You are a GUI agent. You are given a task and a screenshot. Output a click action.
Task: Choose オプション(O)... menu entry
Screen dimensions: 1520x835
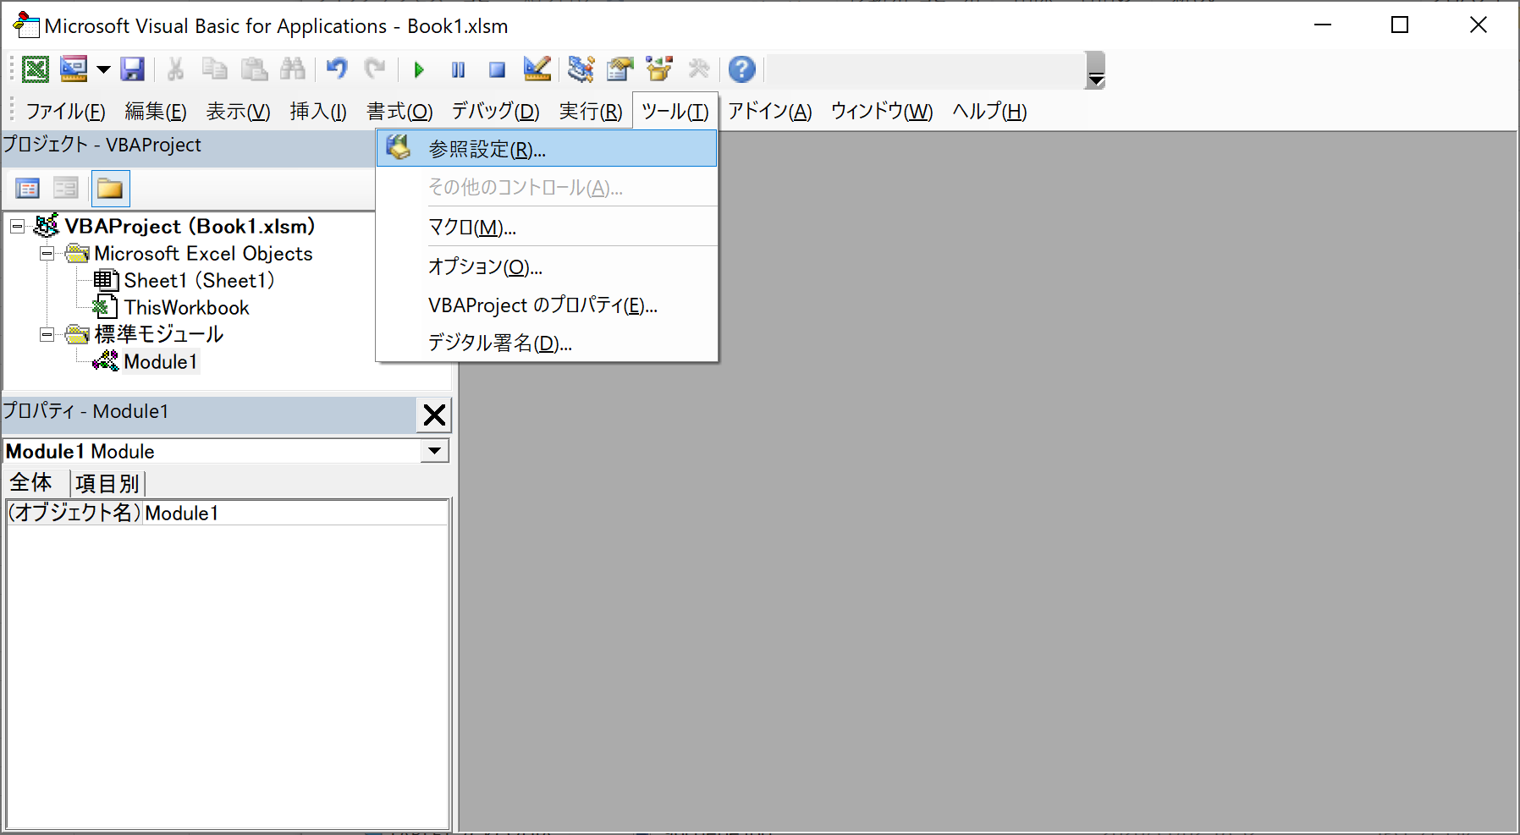pos(547,266)
